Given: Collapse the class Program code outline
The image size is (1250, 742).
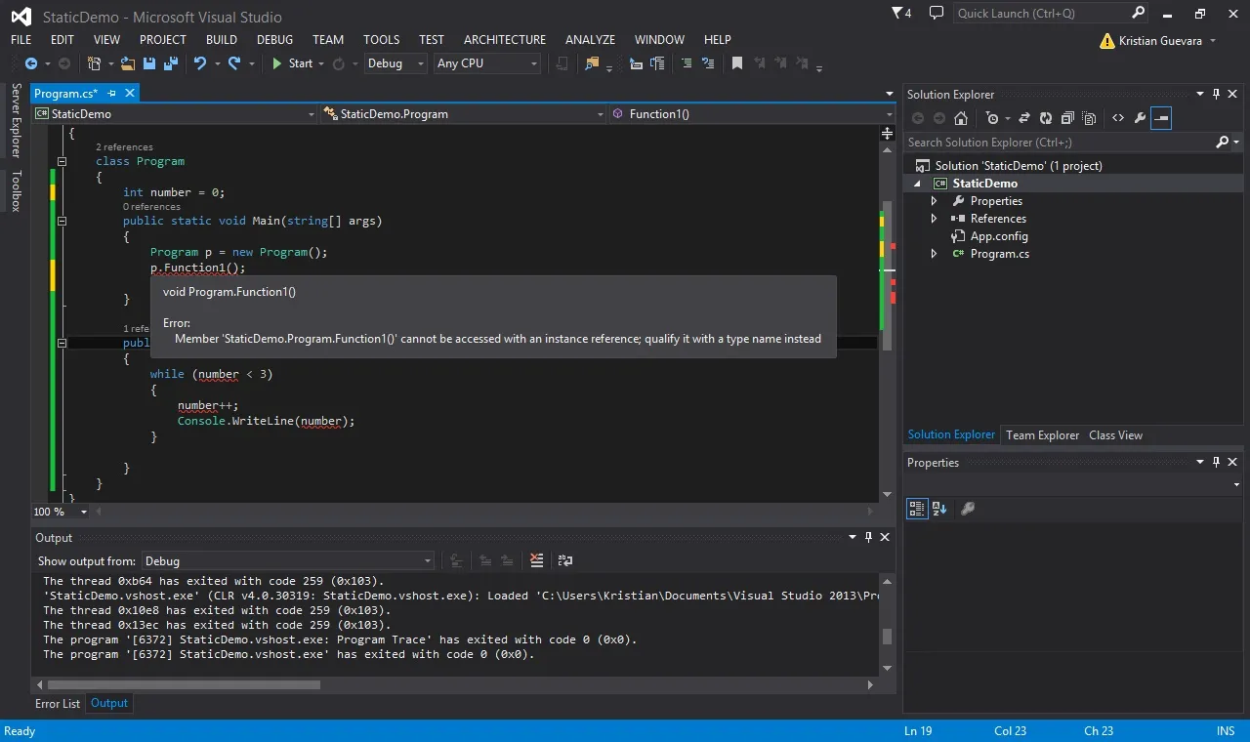Looking at the screenshot, I should (x=62, y=162).
